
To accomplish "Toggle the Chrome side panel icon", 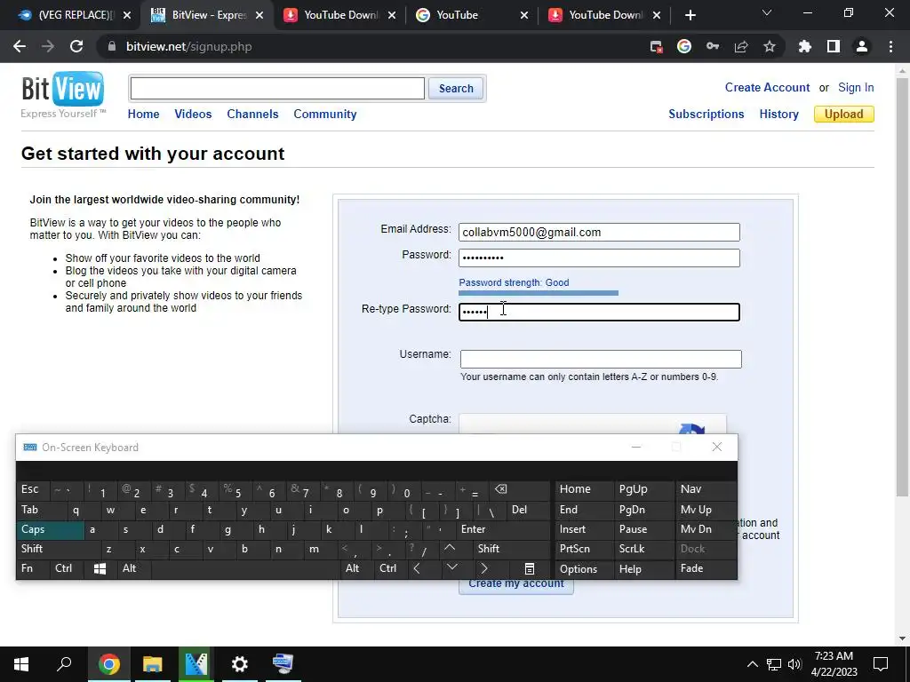I will click(x=834, y=46).
